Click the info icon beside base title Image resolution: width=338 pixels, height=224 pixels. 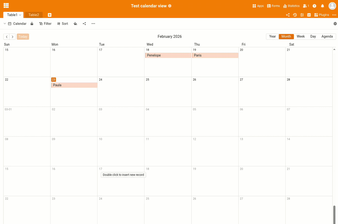pyautogui.click(x=170, y=6)
